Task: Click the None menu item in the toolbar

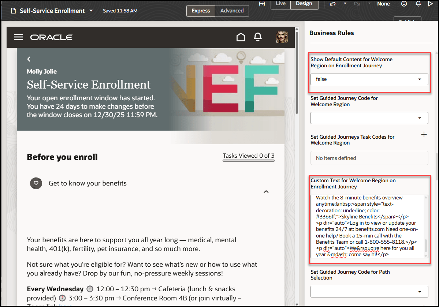Action: 383,4
